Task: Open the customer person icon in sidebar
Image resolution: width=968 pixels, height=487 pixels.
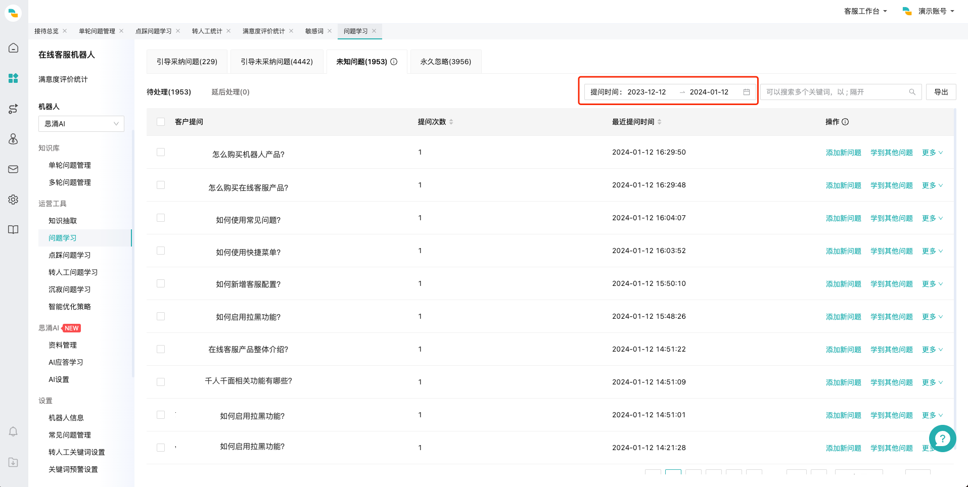Action: [x=14, y=139]
